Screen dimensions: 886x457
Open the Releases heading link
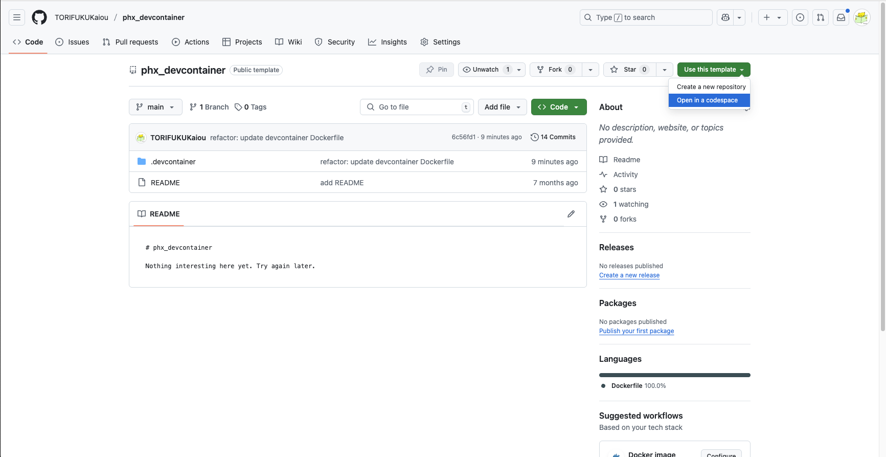[x=617, y=247]
